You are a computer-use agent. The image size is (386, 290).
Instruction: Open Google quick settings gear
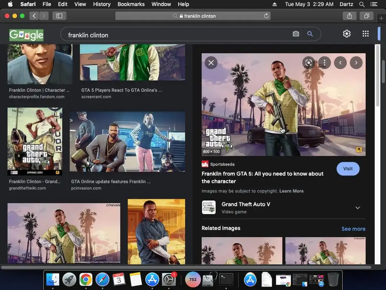347,34
